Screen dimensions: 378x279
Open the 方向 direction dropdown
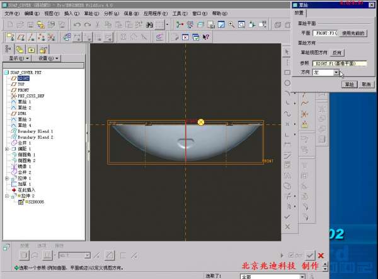coord(336,73)
